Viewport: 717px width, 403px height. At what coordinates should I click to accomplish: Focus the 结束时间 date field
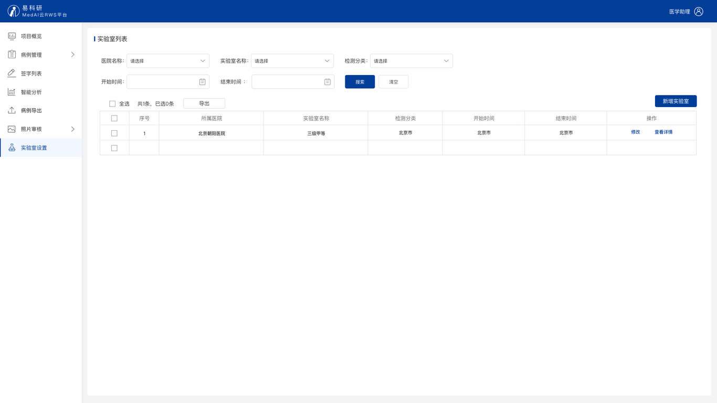[293, 82]
